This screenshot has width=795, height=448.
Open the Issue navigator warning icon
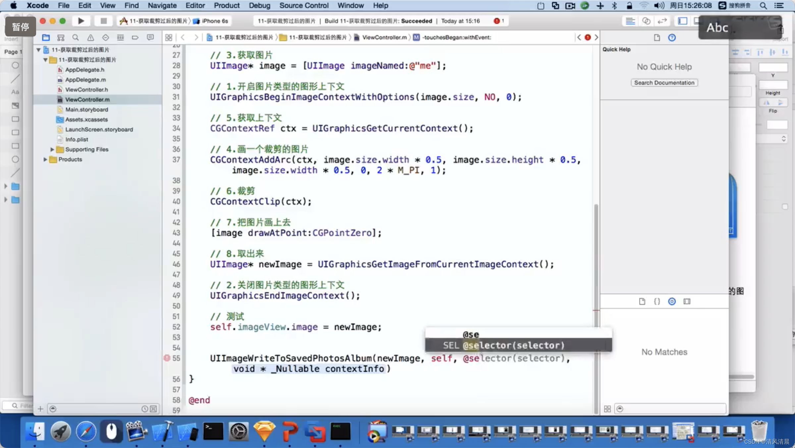pos(90,37)
